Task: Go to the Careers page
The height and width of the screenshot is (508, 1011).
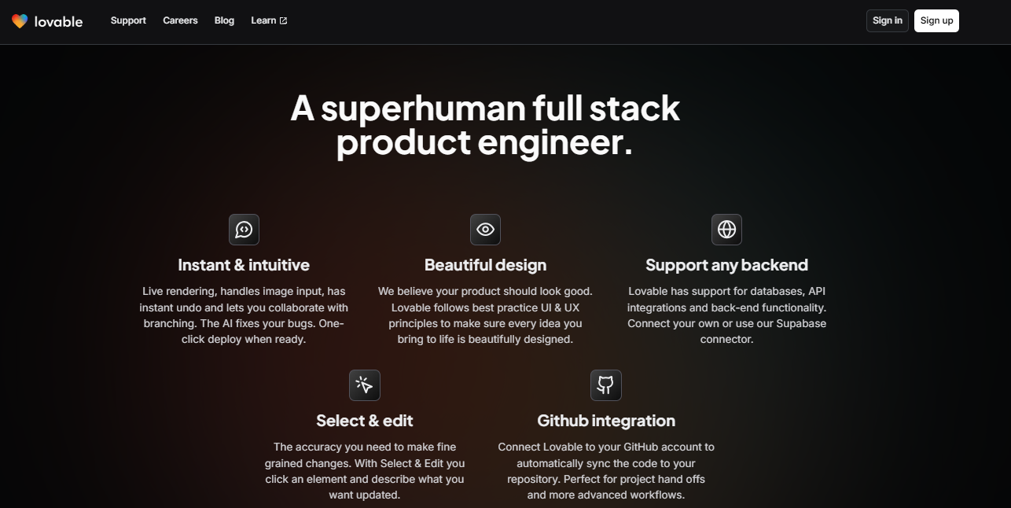Action: 180,20
